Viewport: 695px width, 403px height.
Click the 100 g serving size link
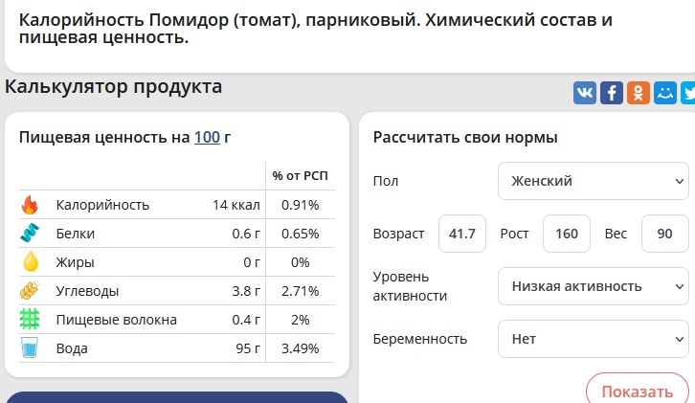(207, 137)
